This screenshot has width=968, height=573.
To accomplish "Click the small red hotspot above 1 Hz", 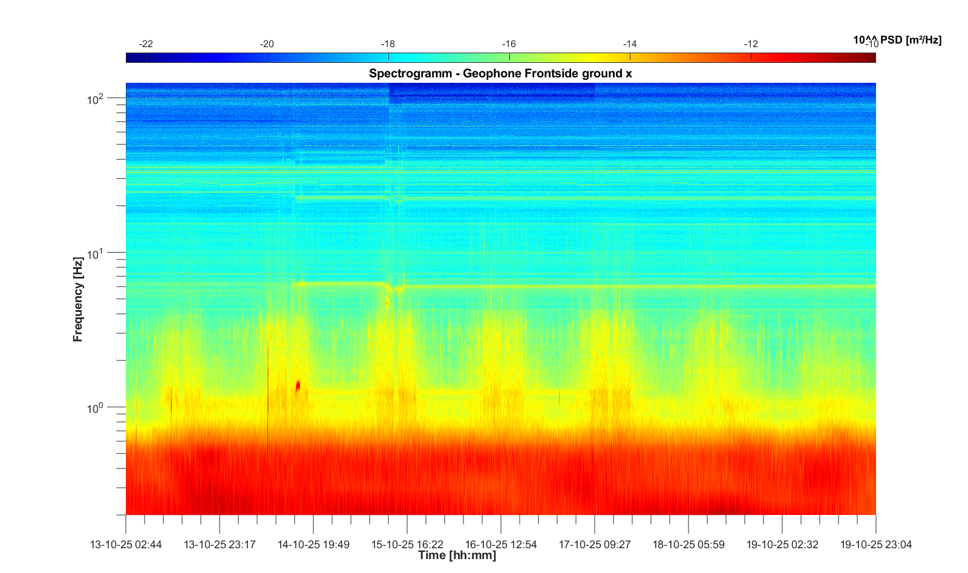I will [298, 386].
